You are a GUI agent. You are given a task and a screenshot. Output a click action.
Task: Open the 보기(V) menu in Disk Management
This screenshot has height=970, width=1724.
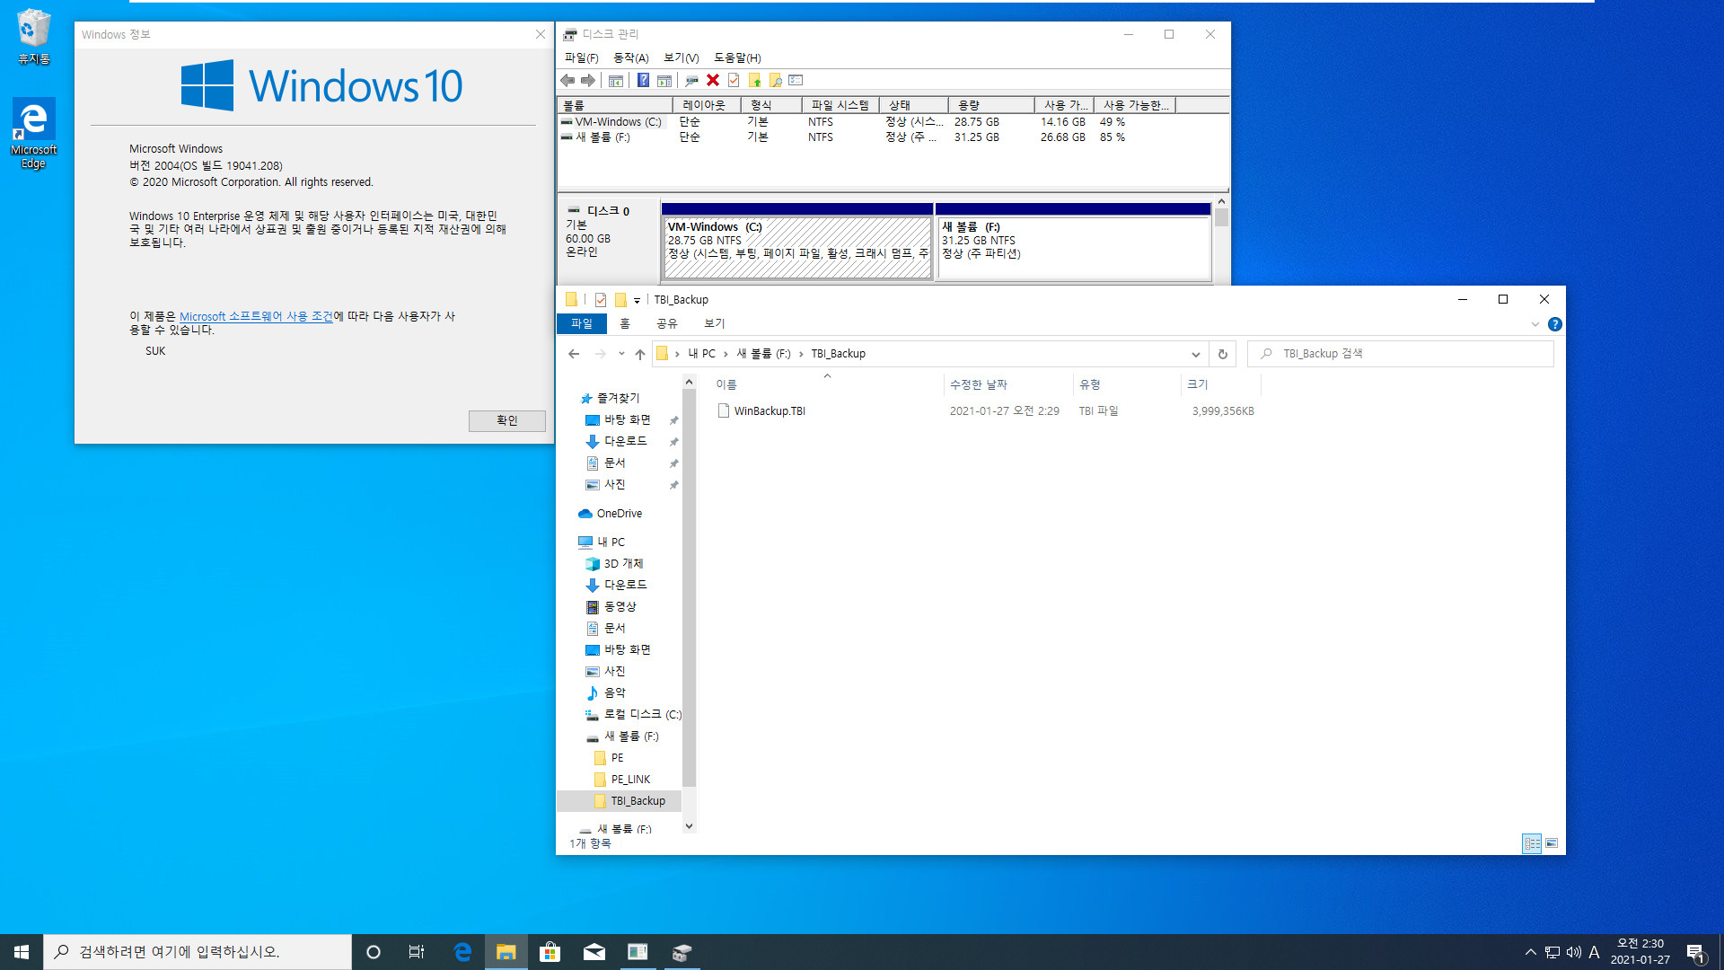[x=681, y=57]
